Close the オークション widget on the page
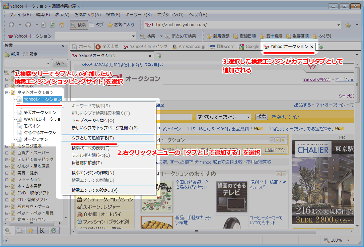 (x=283, y=140)
